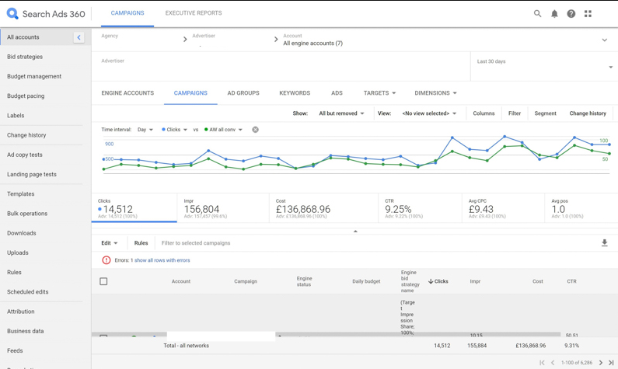618x369 pixels.
Task: Expand the account breadcrumb dropdown chevron
Action: click(x=604, y=40)
